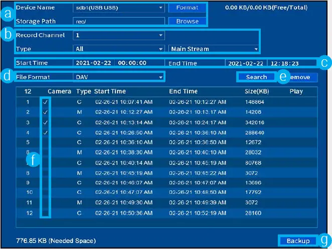332x249 pixels.
Task: Check the checkbox for row 8
Action: click(x=45, y=173)
